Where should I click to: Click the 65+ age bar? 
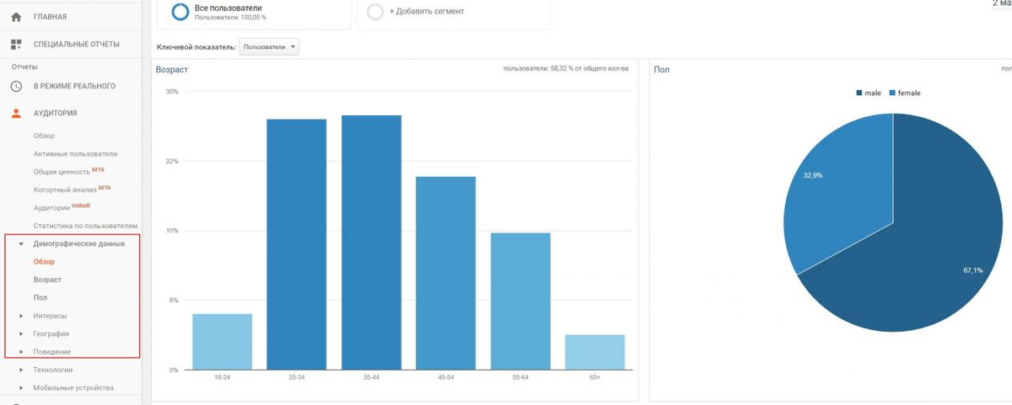click(595, 352)
